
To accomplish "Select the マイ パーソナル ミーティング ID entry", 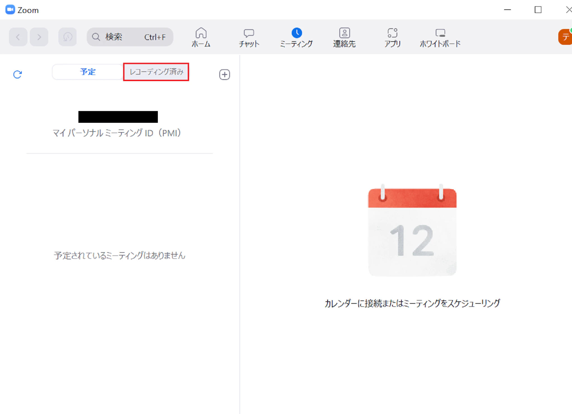I will click(117, 133).
